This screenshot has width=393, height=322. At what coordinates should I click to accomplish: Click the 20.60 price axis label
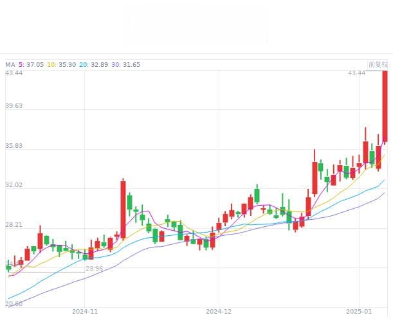pos(14,304)
